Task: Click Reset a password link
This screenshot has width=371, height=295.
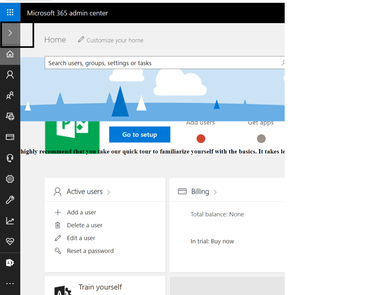Action: coord(90,251)
